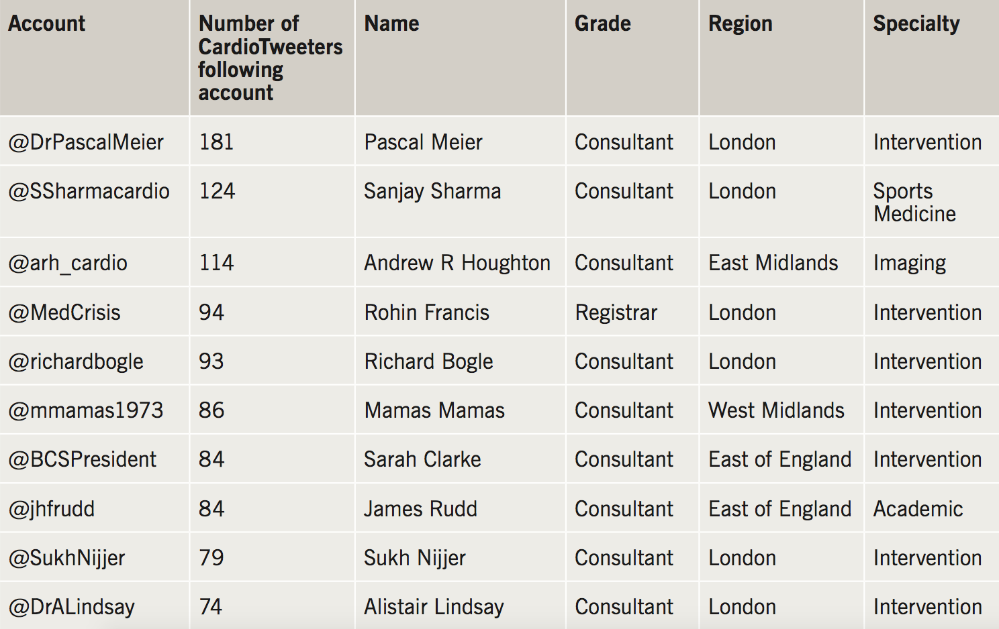Image resolution: width=999 pixels, height=629 pixels.
Task: Select the @SSharmacardio Twitter handle
Action: 89,191
